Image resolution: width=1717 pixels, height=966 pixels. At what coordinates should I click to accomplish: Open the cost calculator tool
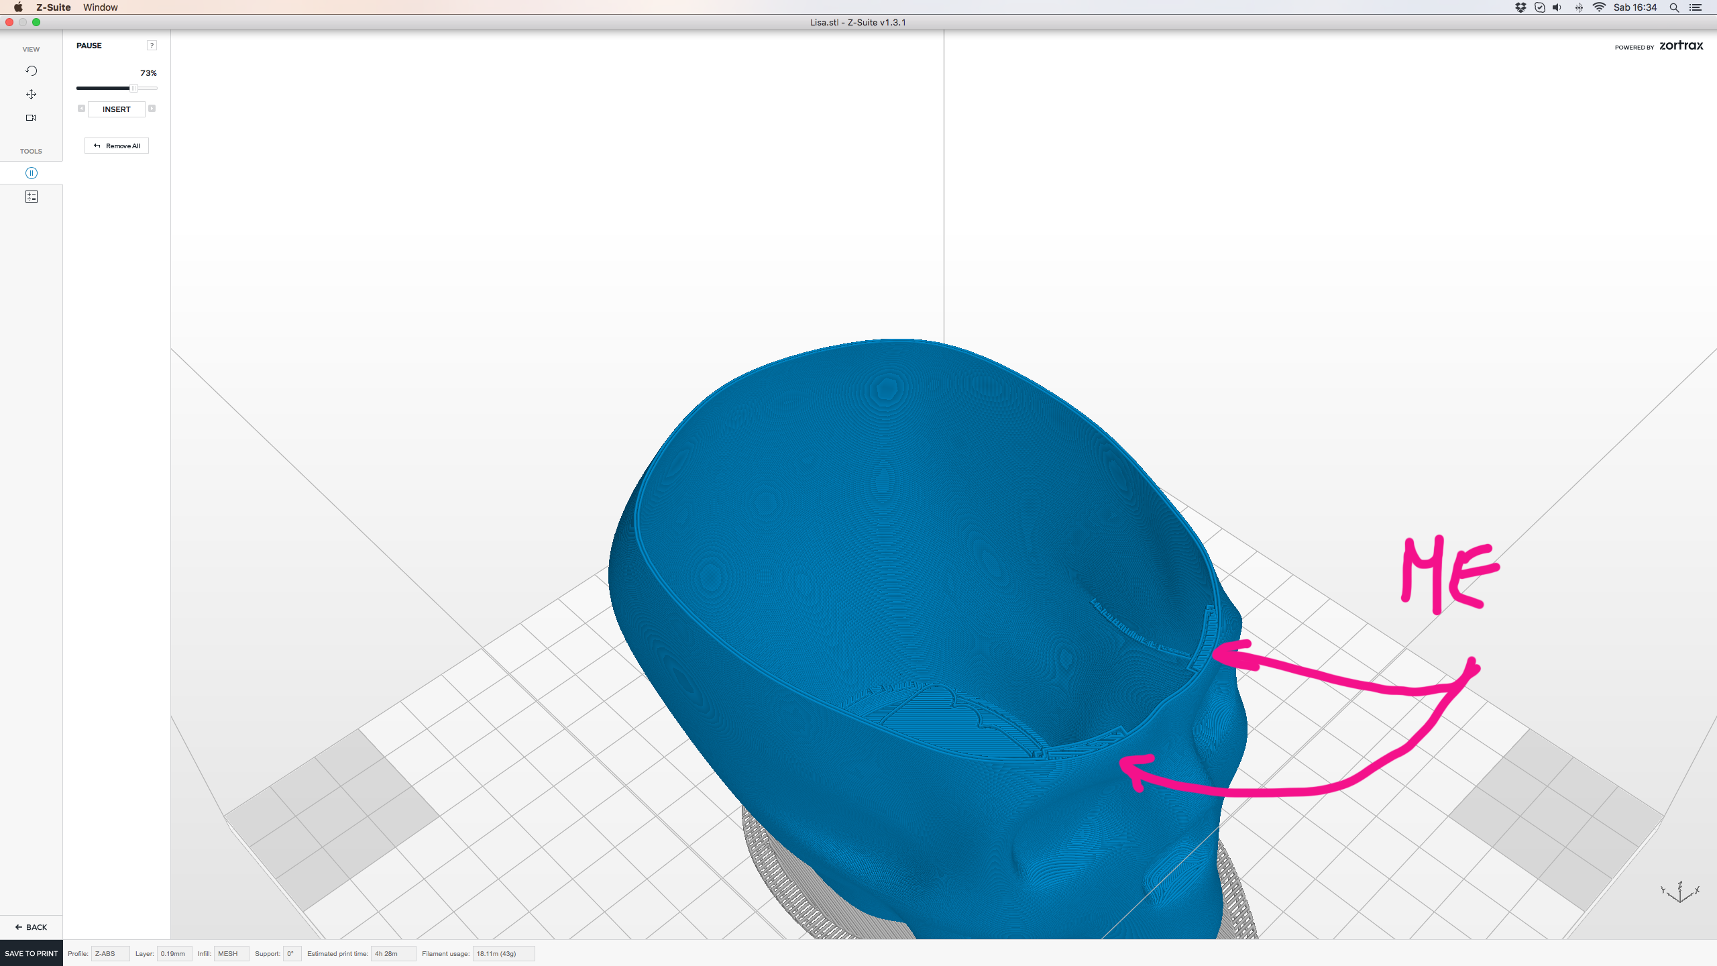tap(31, 197)
